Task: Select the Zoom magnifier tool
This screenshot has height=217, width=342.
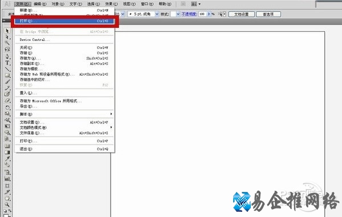Action: (x=7, y=204)
